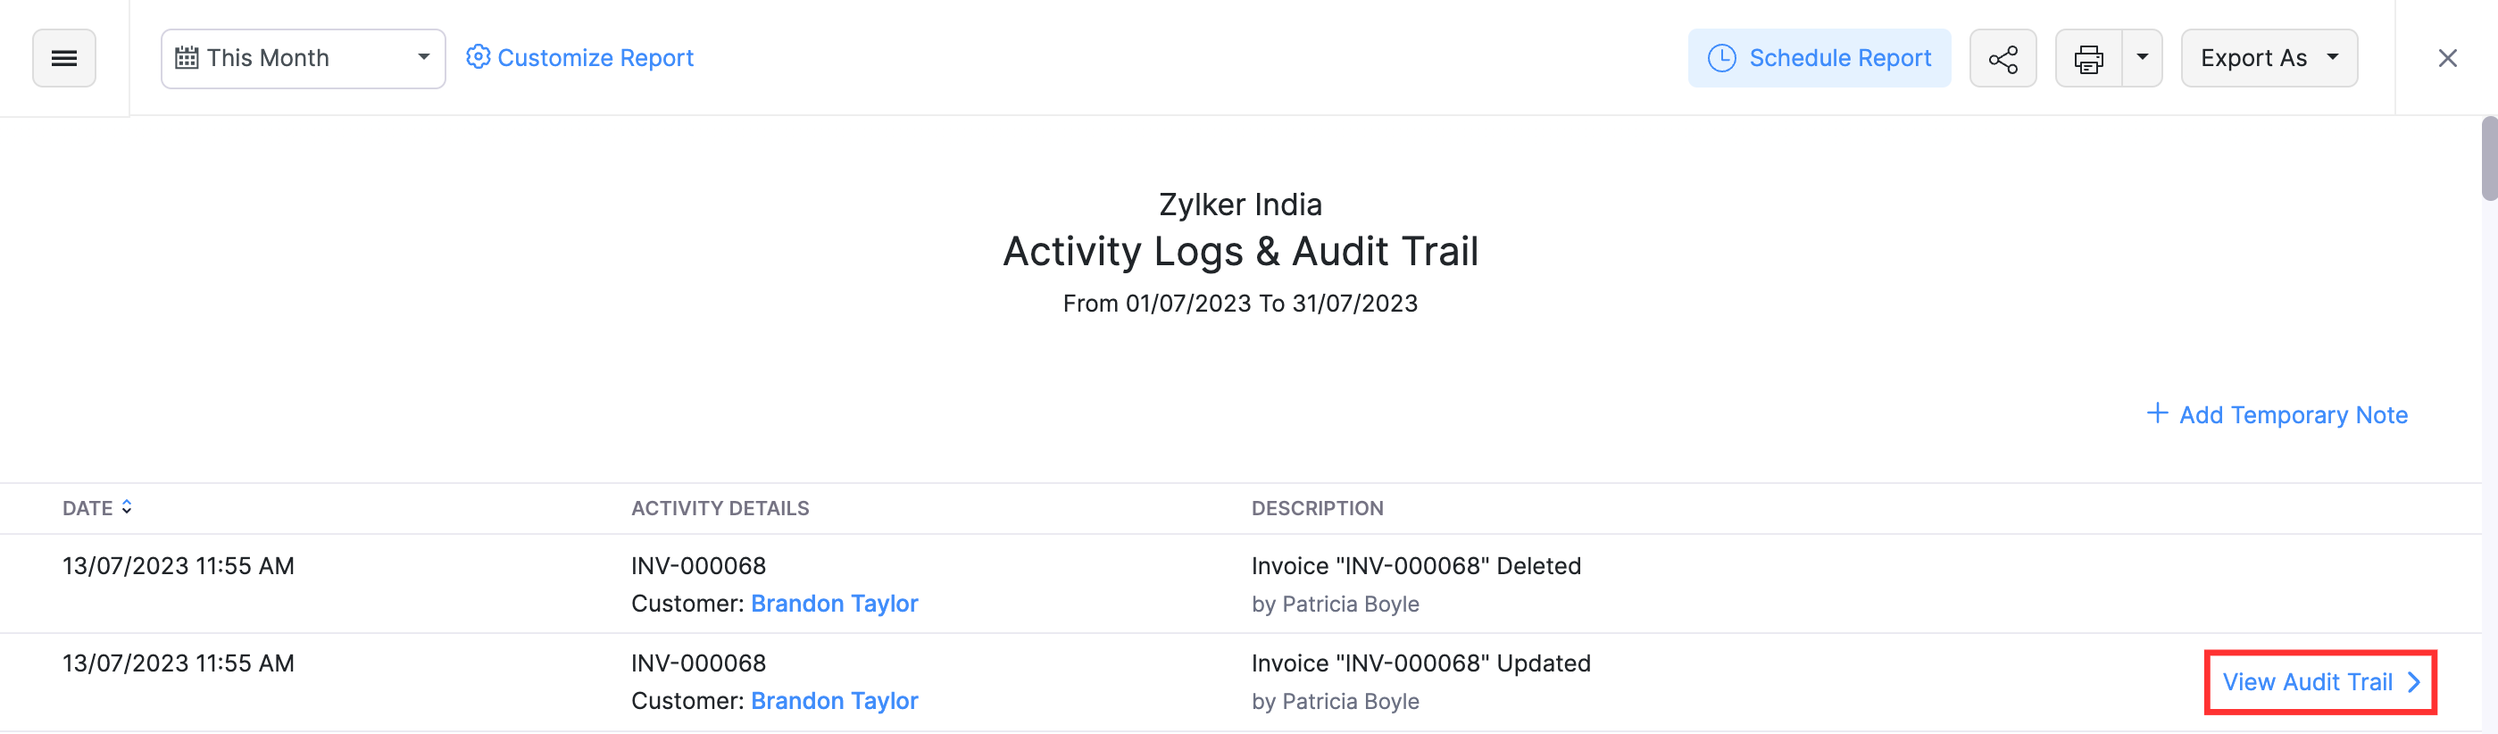Screen dimensions: 2498x734
Task: Toggle the DATE column sort order
Action: coord(127,507)
